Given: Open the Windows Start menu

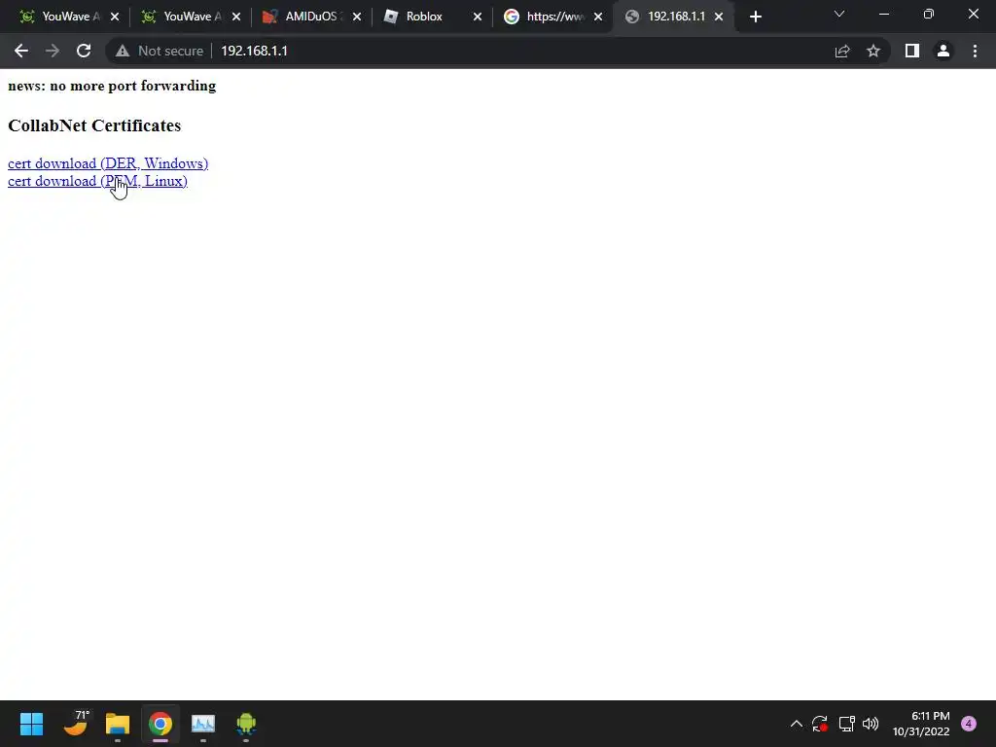Looking at the screenshot, I should click(32, 724).
